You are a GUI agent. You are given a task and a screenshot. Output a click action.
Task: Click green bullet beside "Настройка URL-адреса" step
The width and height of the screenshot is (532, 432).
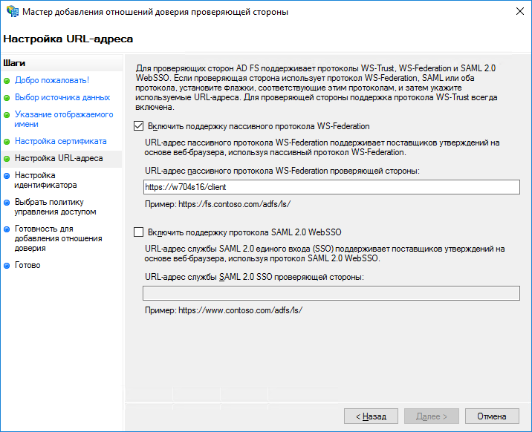7,159
